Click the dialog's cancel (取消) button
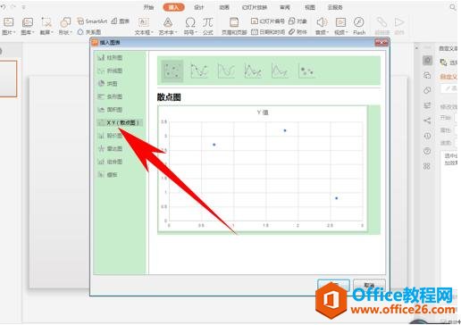 [x=369, y=285]
